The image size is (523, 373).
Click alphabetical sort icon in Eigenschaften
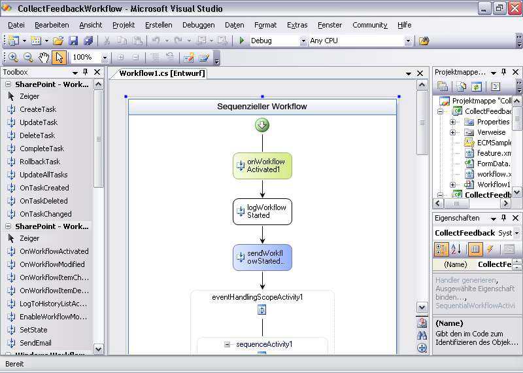click(456, 249)
